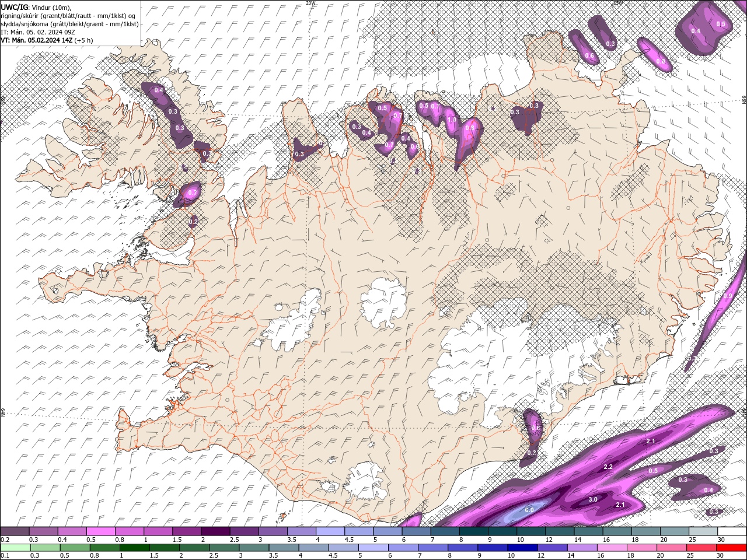Click the '0.2' snowfall label on the map
747x560 pixels.
[193, 221]
